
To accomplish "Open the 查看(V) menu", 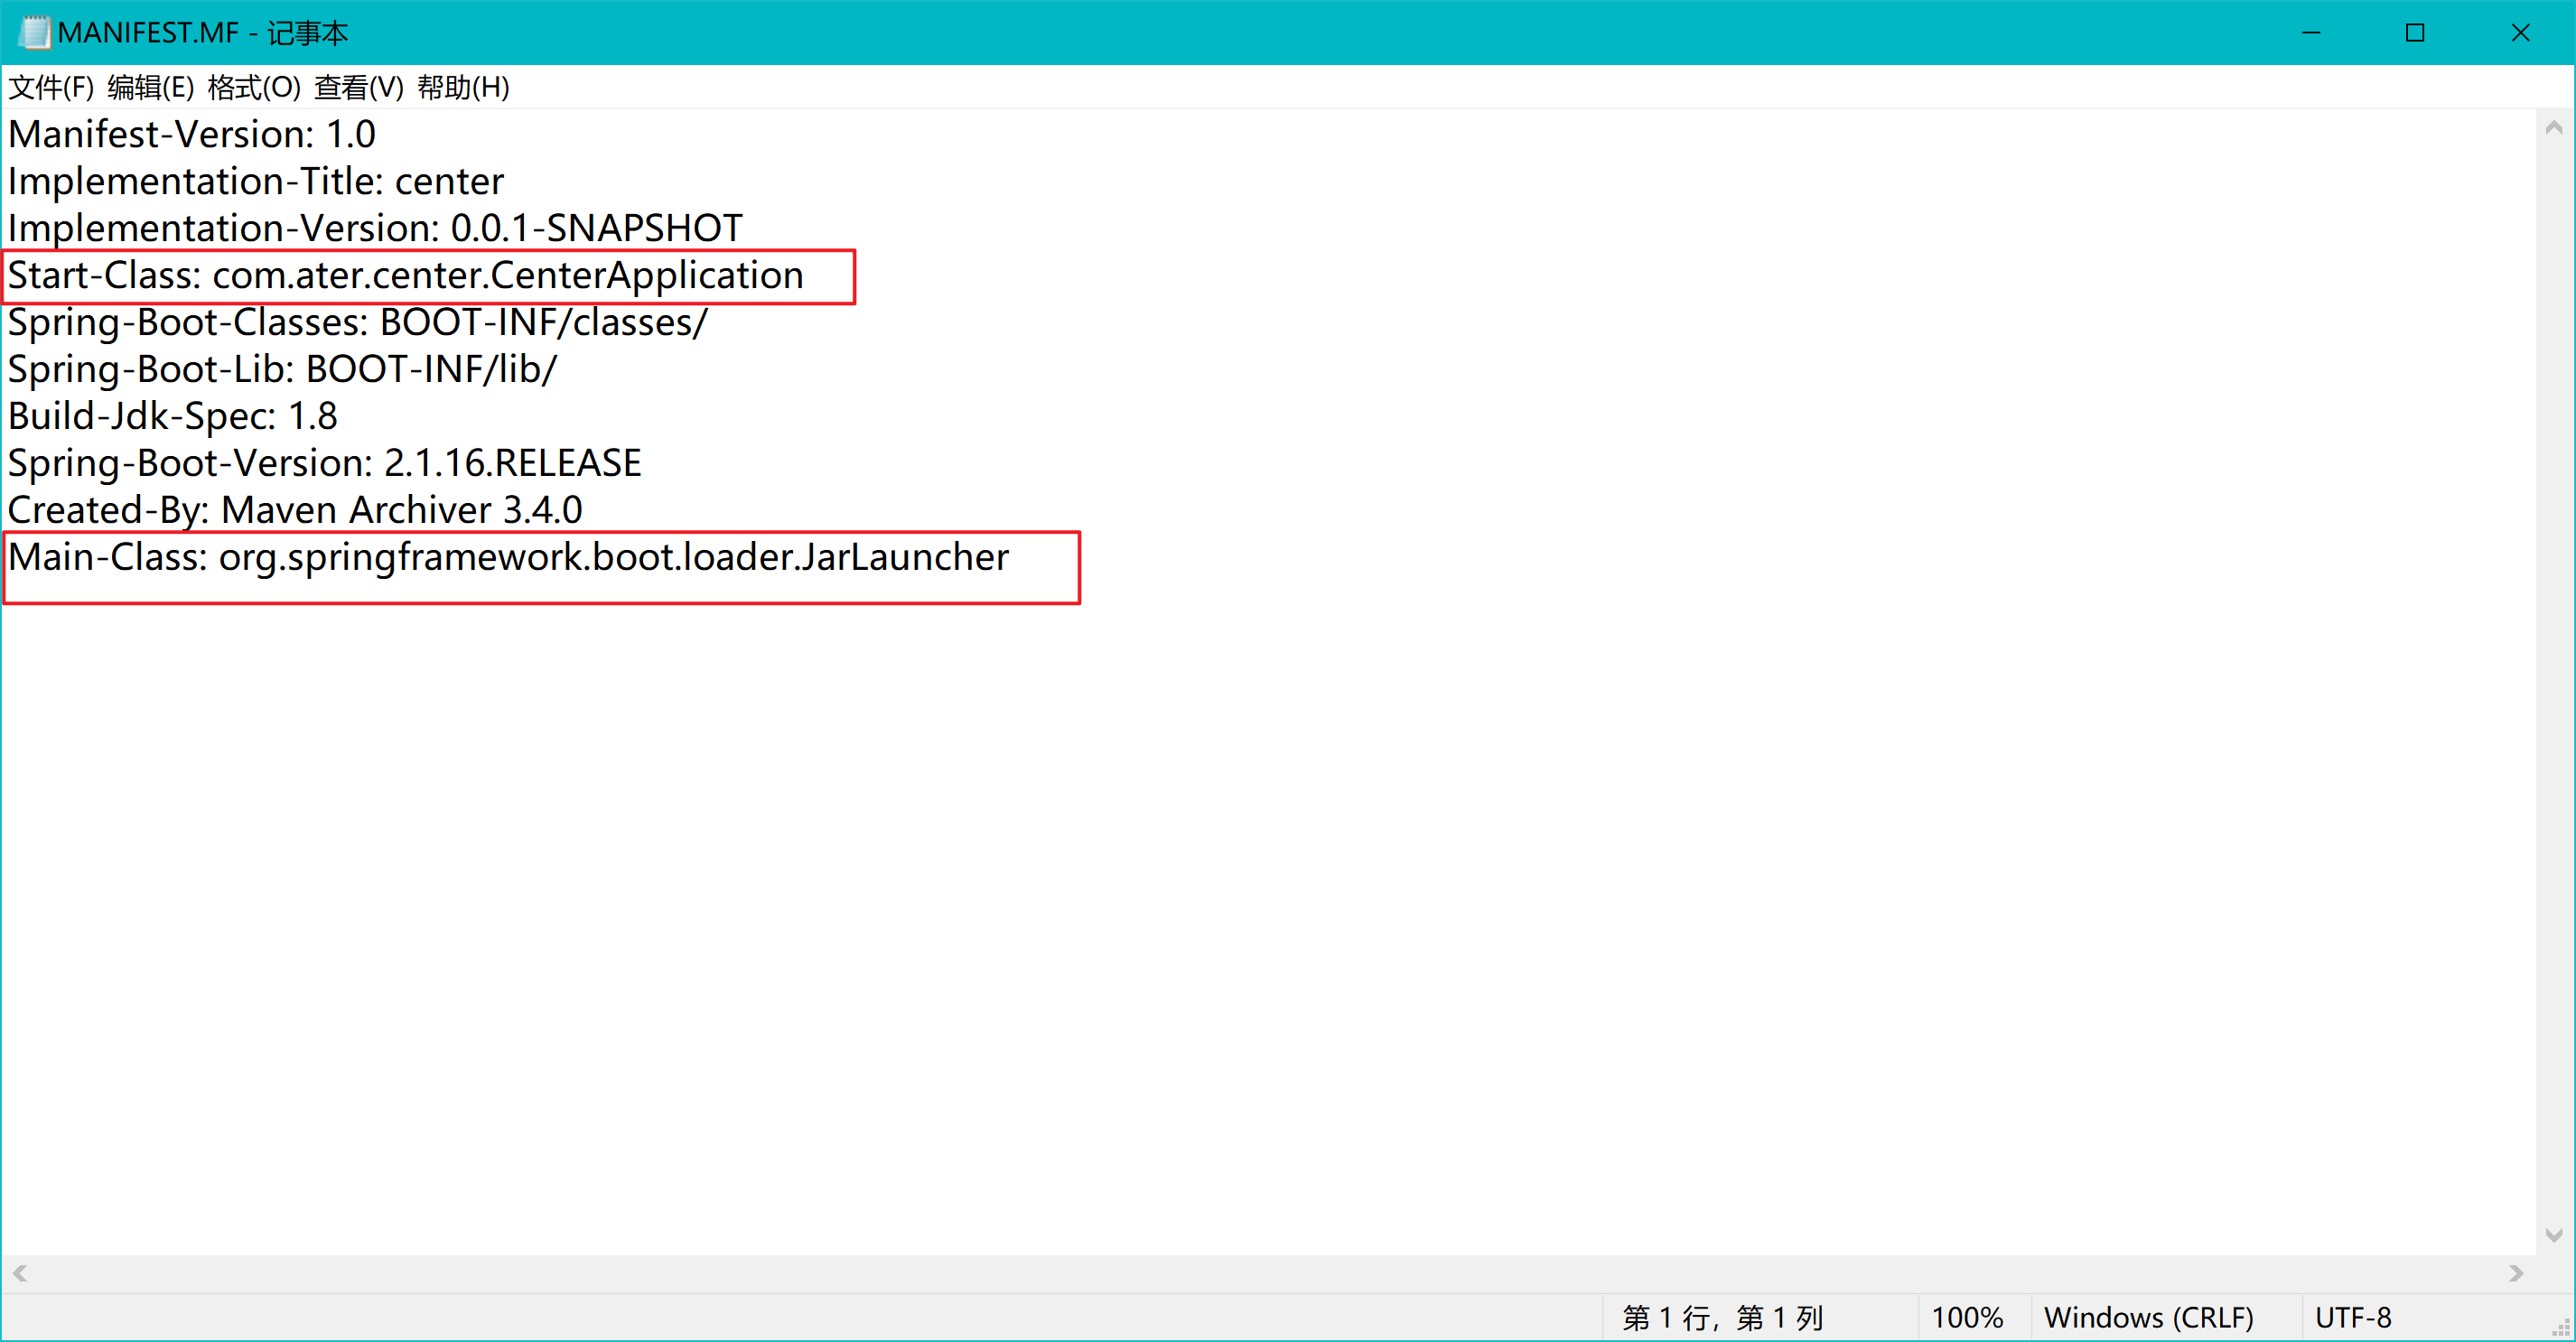I will (358, 88).
